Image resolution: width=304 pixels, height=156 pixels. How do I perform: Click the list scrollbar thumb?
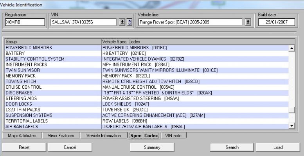[291, 110]
